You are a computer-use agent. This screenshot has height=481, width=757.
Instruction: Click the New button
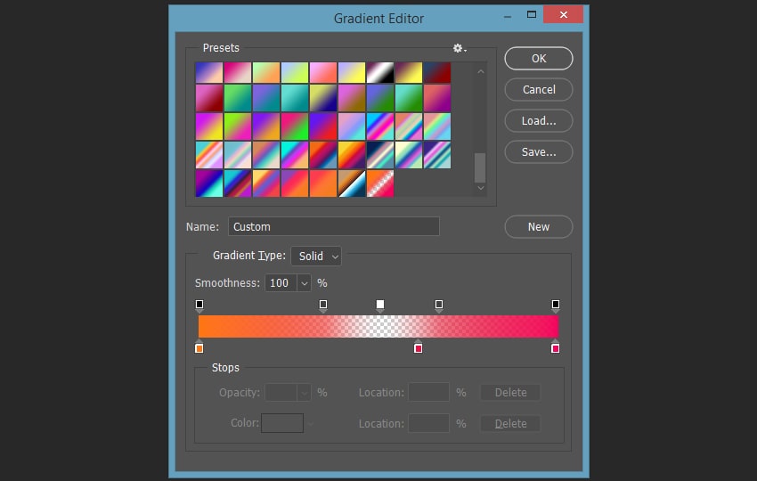point(539,226)
